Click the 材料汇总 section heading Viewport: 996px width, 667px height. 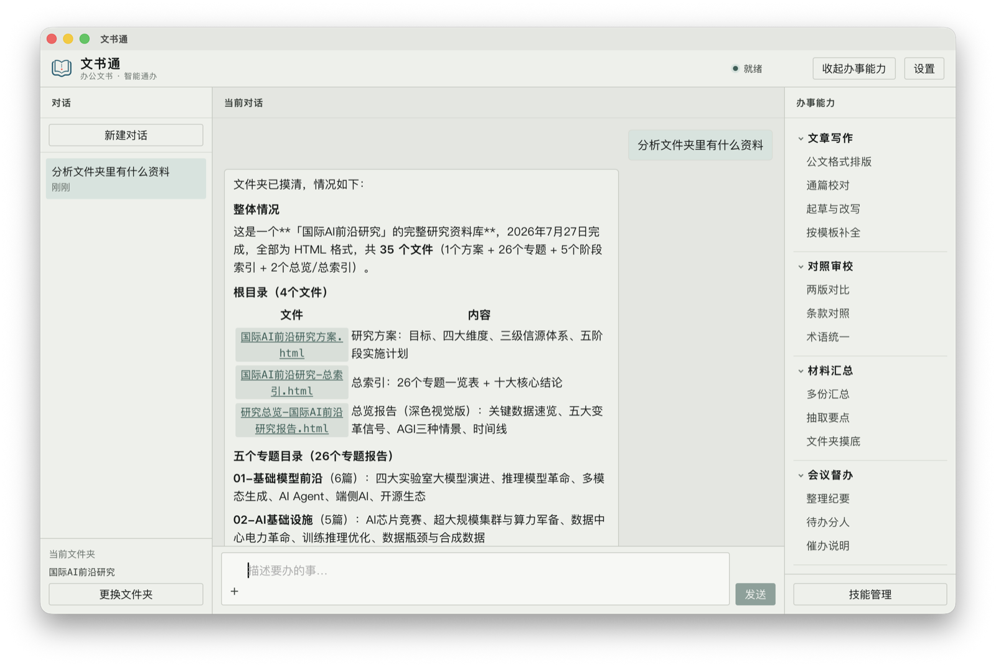[x=830, y=371]
